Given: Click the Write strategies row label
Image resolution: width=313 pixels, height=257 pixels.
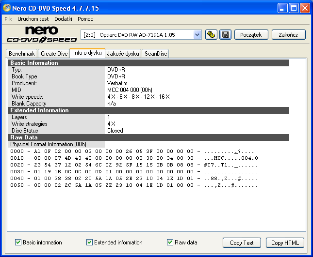Looking at the screenshot, I should 30,124.
